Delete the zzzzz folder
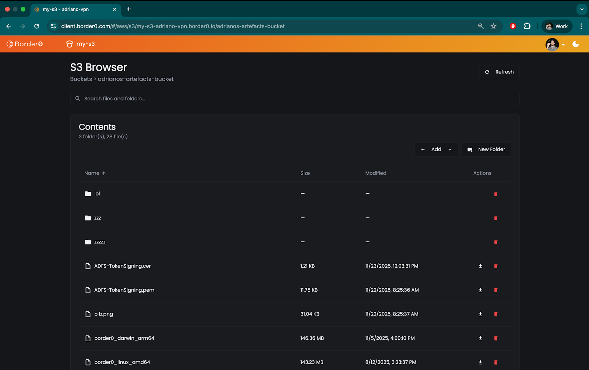This screenshot has height=370, width=589. [495, 242]
